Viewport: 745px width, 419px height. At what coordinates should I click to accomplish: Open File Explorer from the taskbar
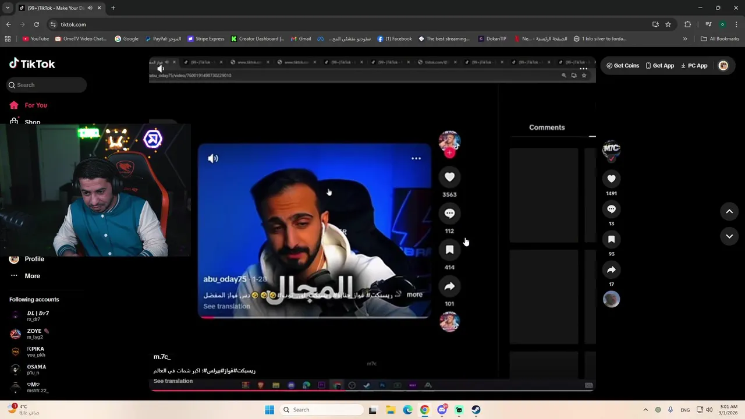[391, 410]
